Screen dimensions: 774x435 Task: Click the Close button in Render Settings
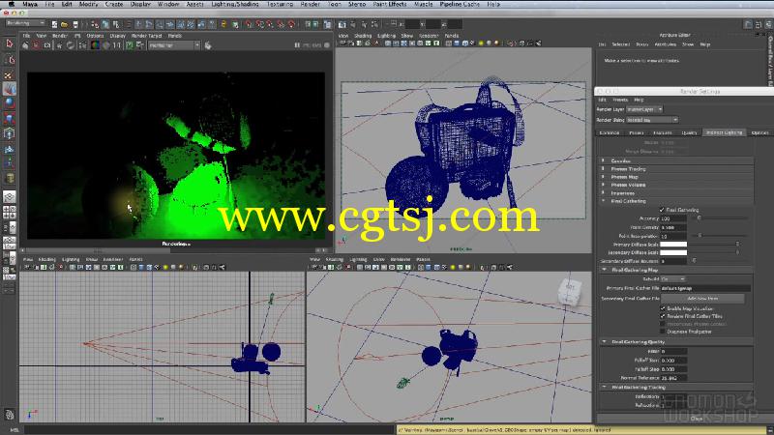(x=697, y=419)
